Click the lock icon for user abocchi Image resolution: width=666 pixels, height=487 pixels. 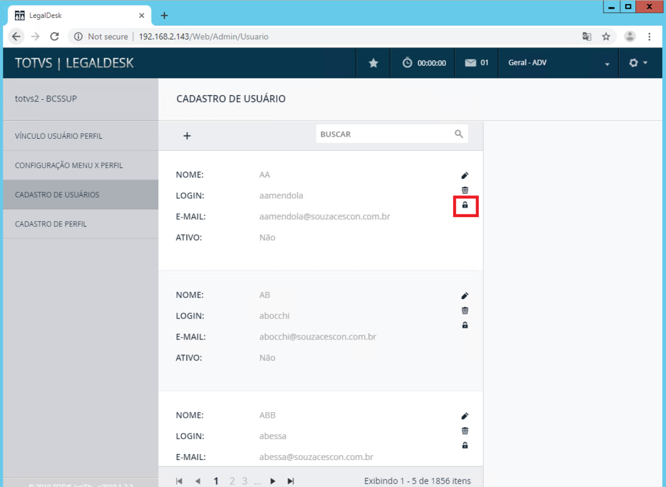coord(465,325)
